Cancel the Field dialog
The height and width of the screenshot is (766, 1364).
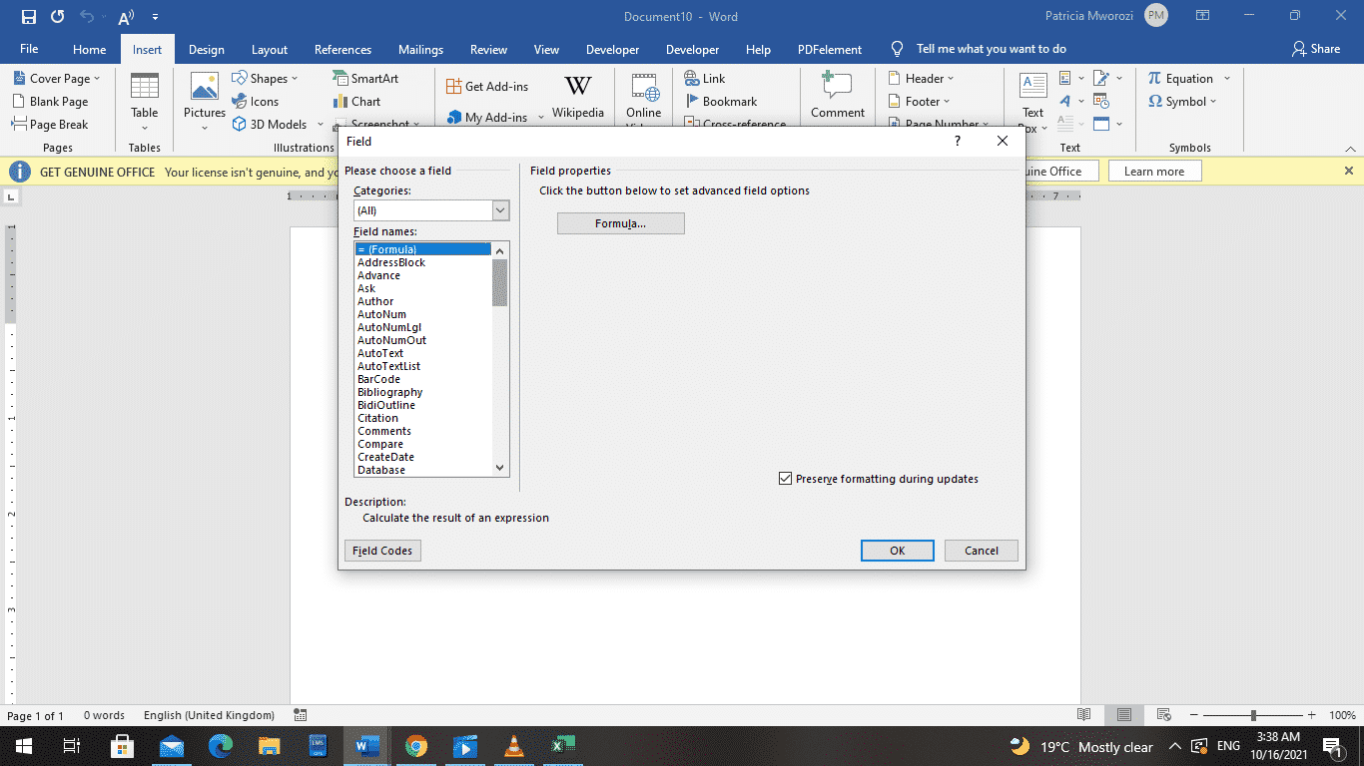(982, 551)
